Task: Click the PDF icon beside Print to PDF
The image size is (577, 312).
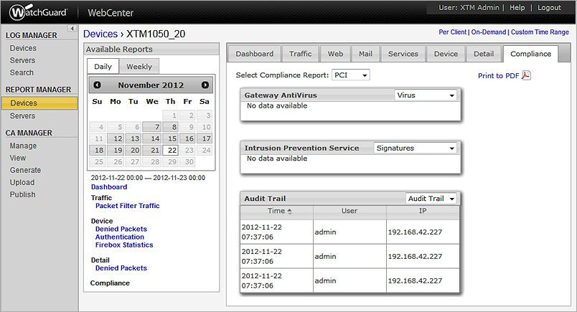Action: [526, 75]
